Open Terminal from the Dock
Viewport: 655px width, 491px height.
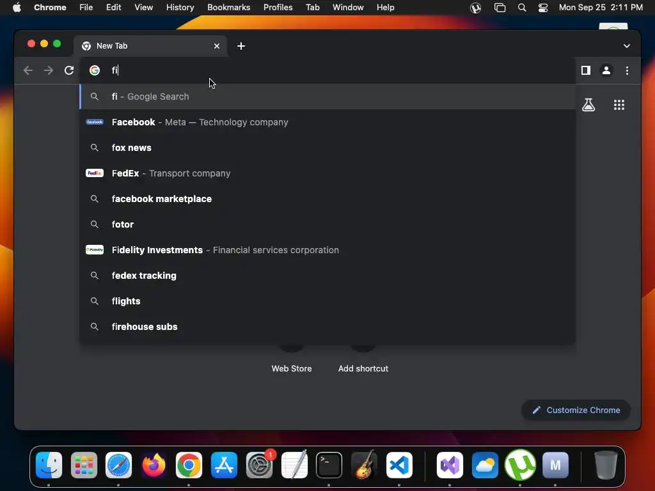coord(329,465)
